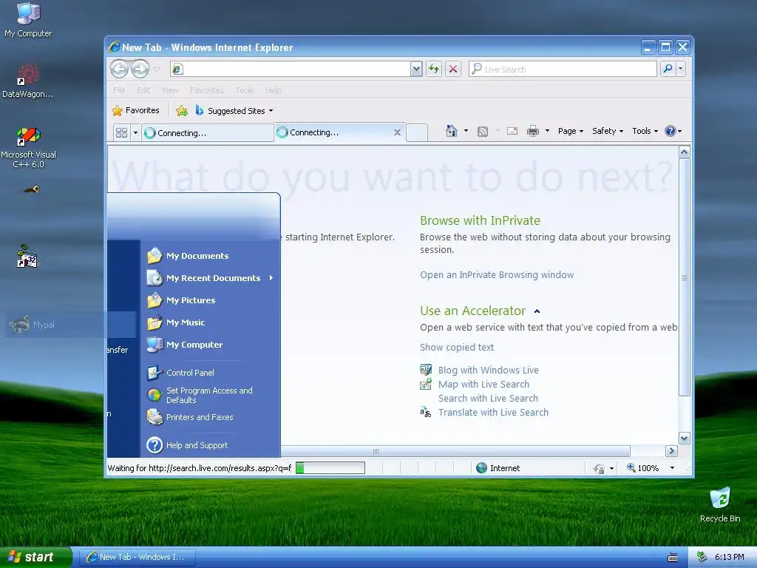Screen dimensions: 757x568
Task: Close the active Connecting tab
Action: point(397,132)
